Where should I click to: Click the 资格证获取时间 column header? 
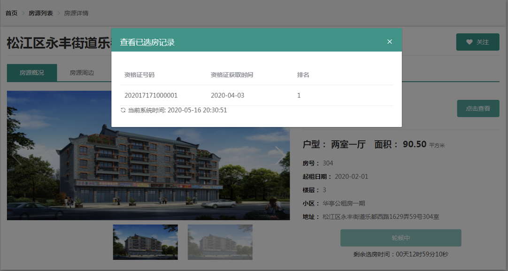pyautogui.click(x=232, y=75)
